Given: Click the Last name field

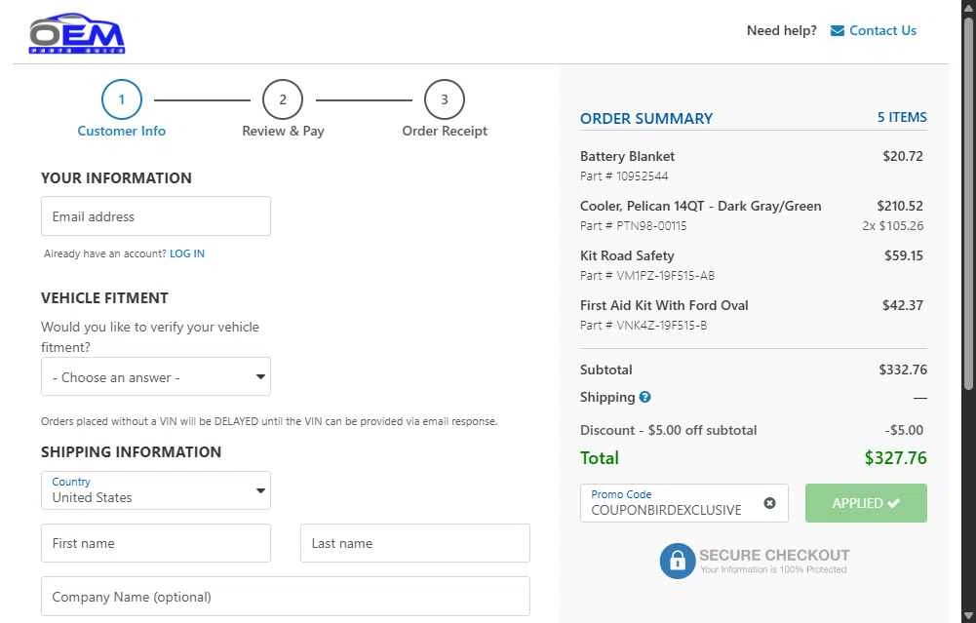Looking at the screenshot, I should tap(415, 543).
